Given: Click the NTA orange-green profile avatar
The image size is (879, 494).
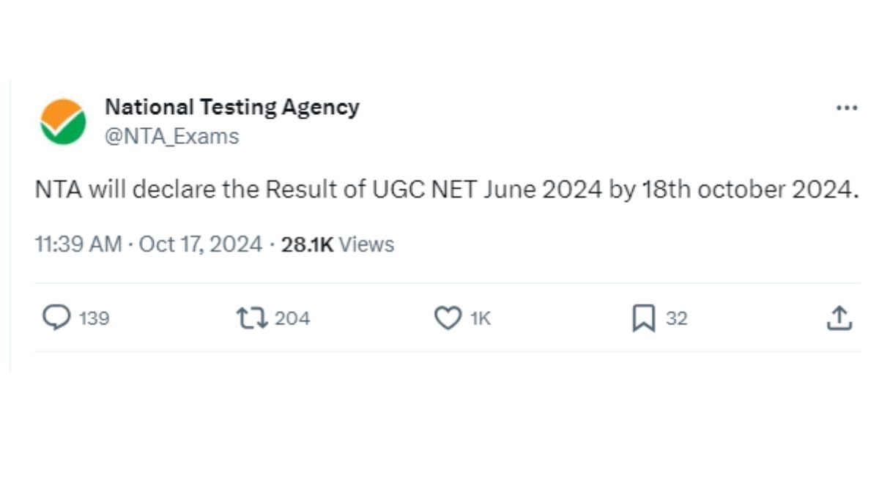Looking at the screenshot, I should coord(63,121).
